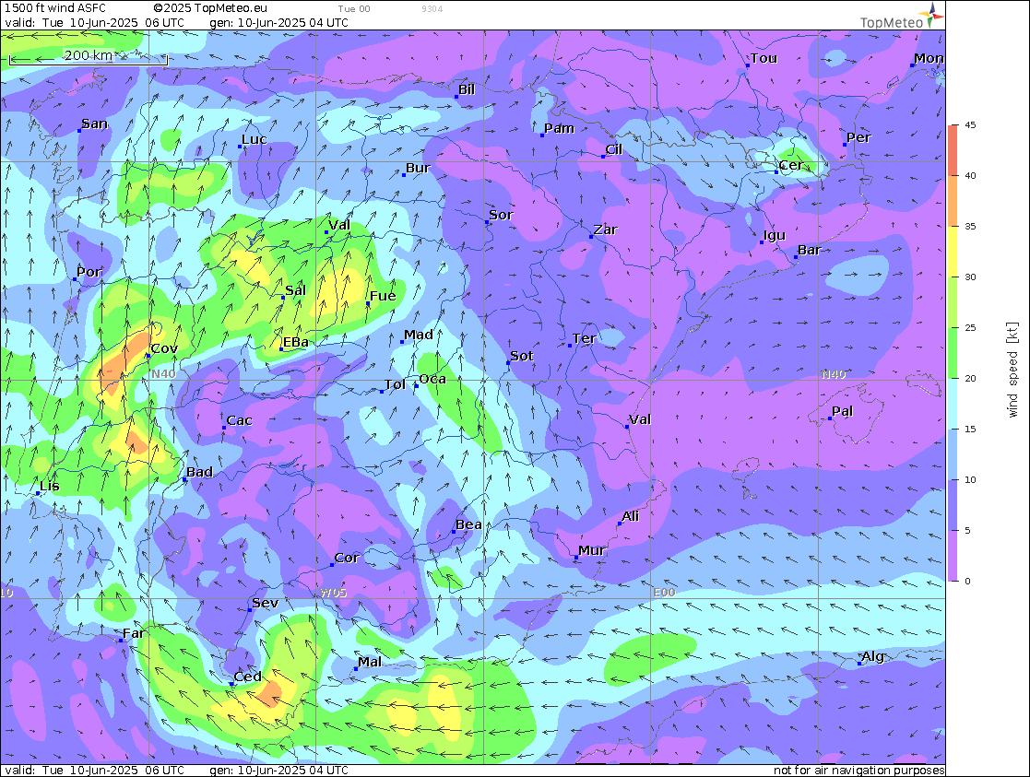Click the 'E00' longitude grid label
The image size is (1030, 777).
[x=664, y=593]
